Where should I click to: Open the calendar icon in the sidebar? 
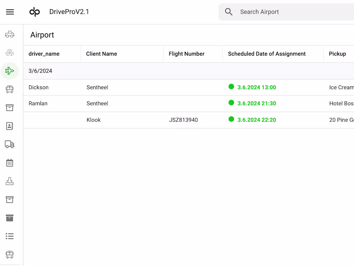10,163
